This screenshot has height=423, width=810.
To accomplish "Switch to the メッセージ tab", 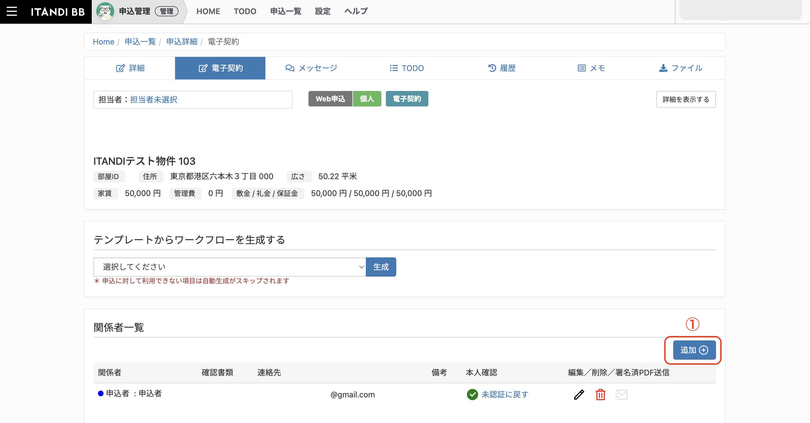I will click(311, 68).
